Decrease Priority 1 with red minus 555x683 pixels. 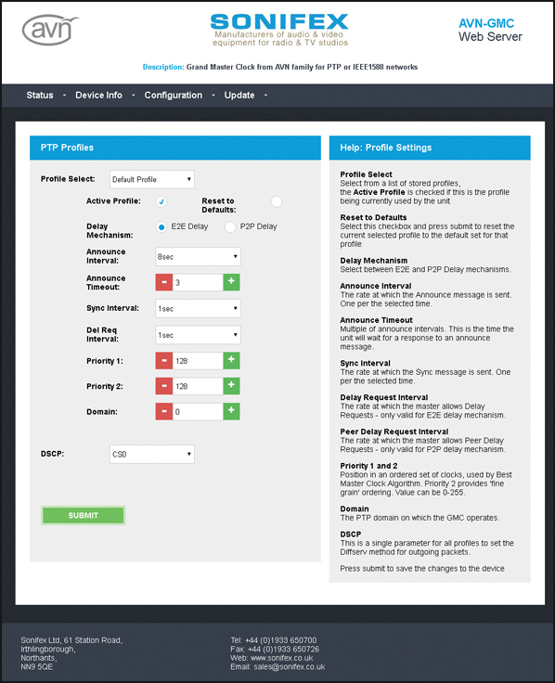[164, 361]
